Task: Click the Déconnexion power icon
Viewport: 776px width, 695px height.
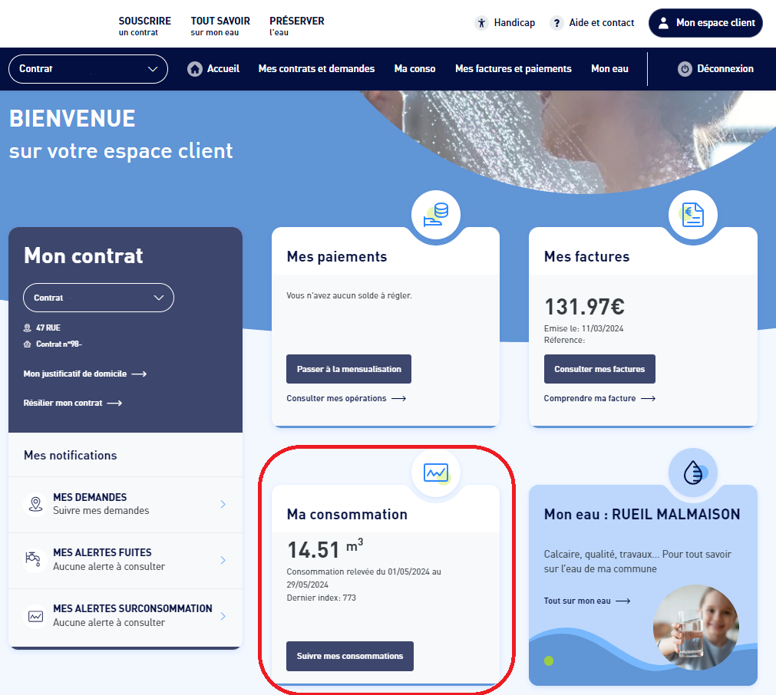Action: (x=683, y=68)
